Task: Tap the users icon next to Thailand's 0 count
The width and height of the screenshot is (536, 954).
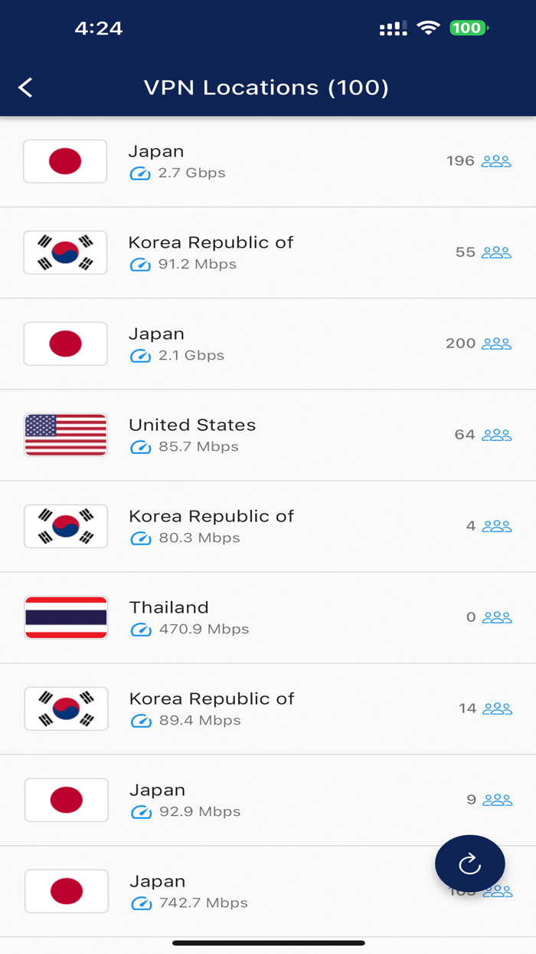Action: (496, 617)
